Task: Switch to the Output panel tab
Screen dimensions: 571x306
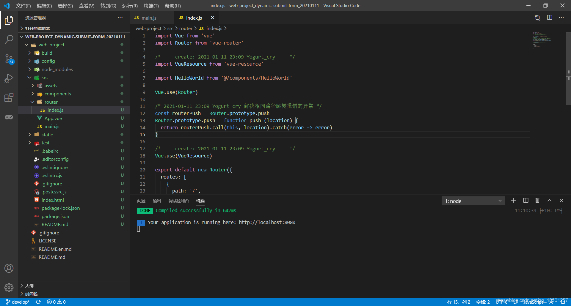Action: point(157,201)
